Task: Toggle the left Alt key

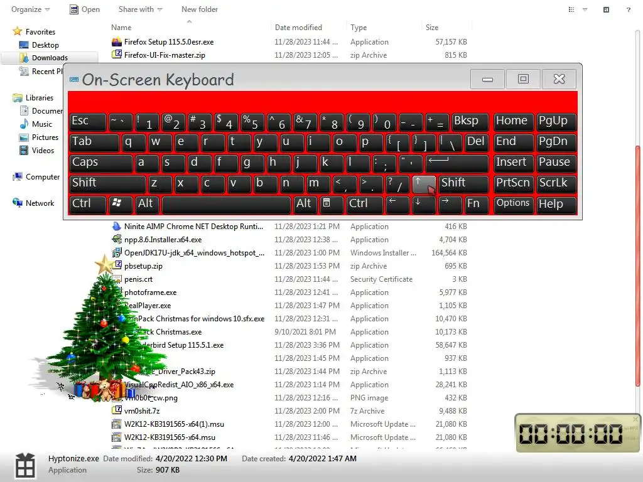Action: (147, 204)
